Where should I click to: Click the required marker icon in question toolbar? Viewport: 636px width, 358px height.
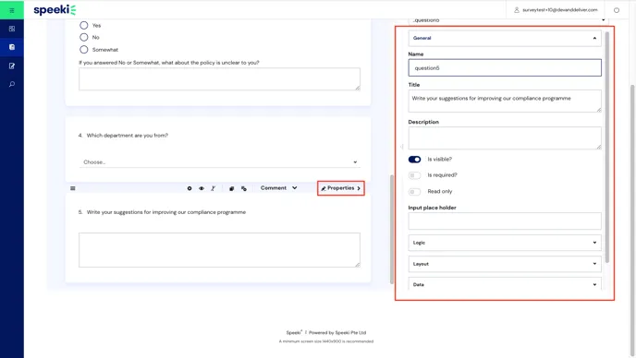(189, 188)
